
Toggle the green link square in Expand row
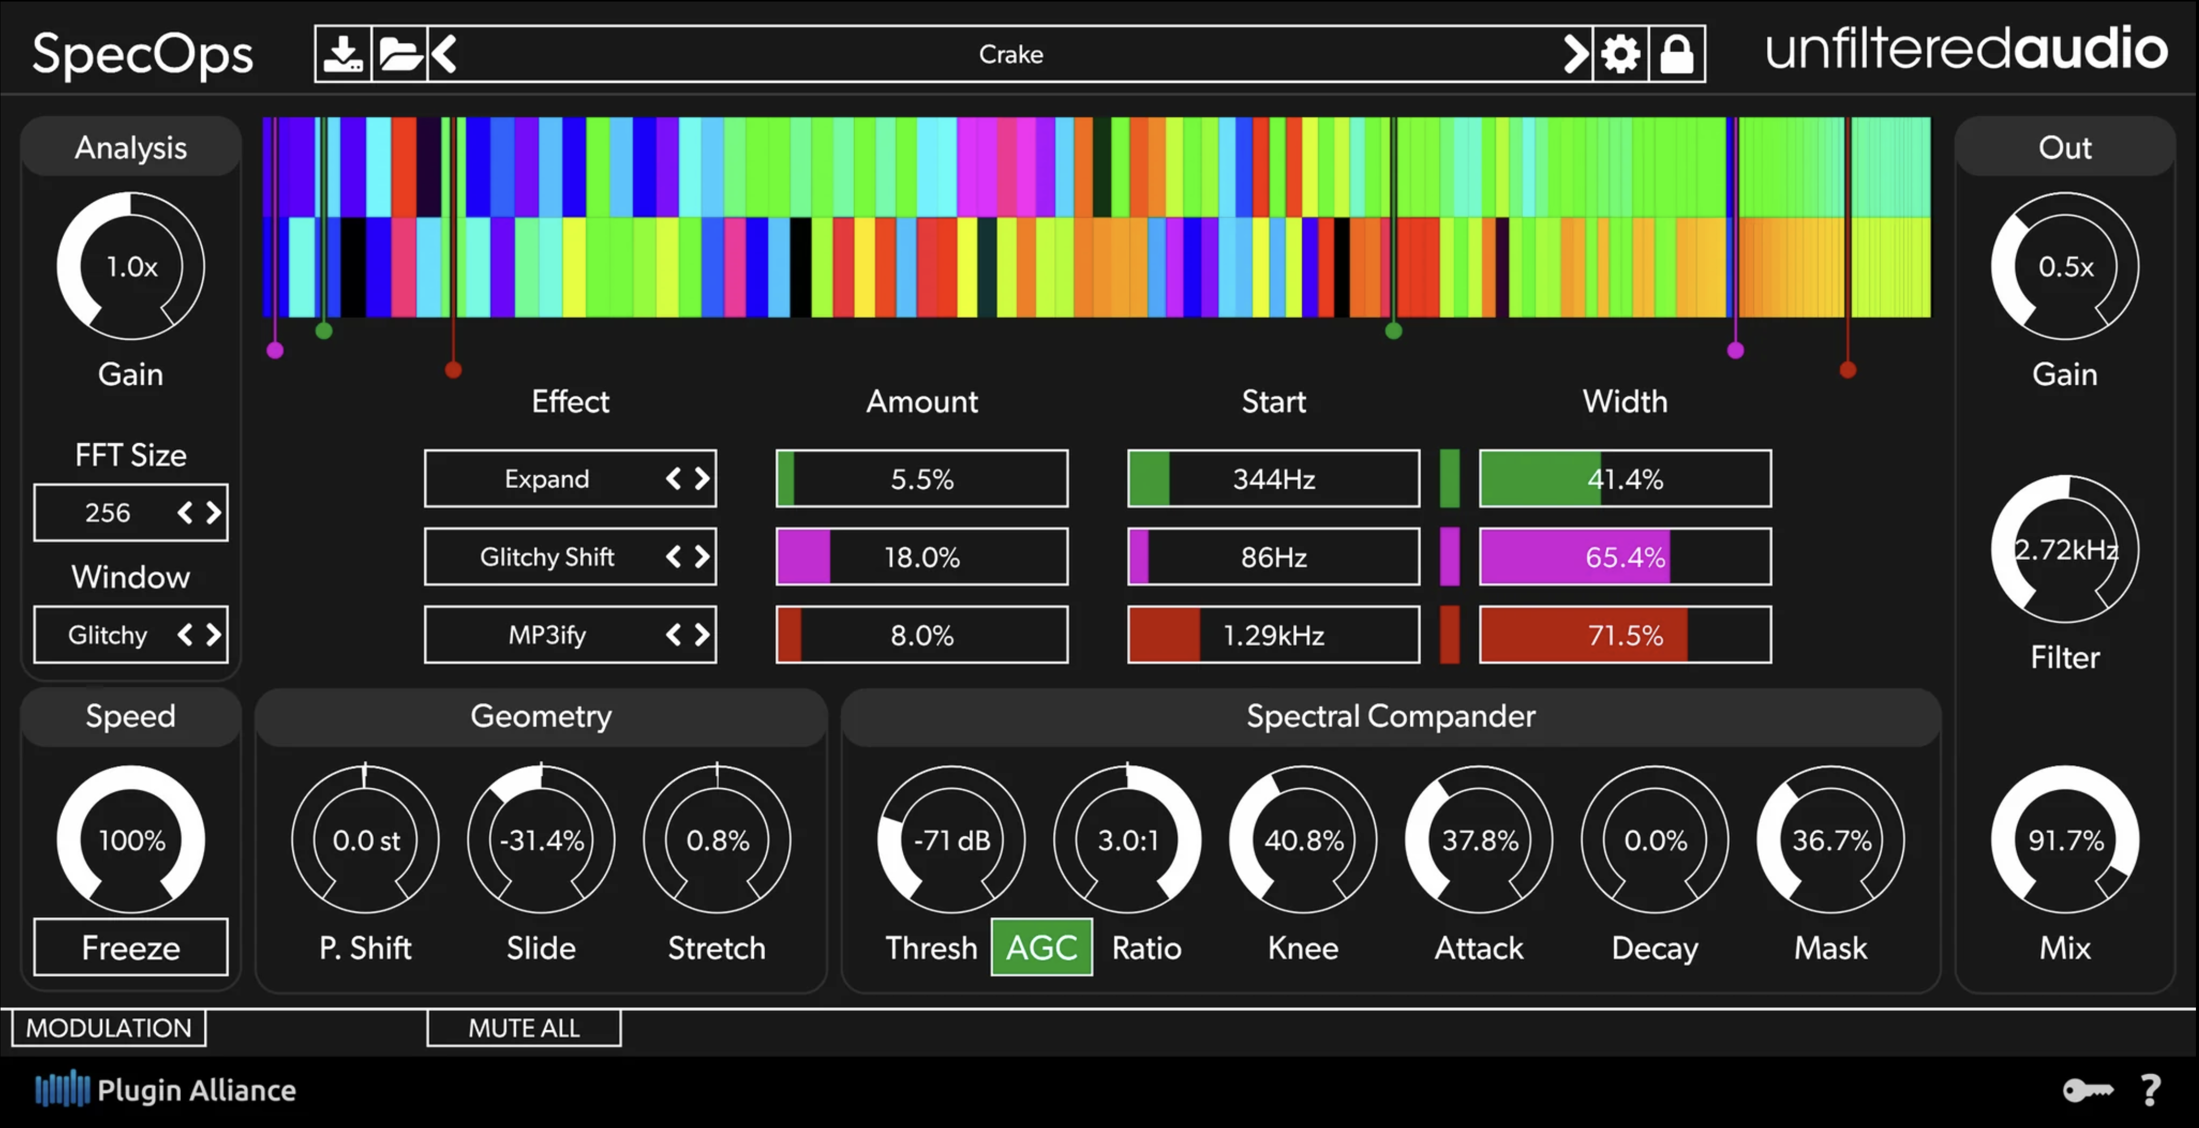(x=1449, y=479)
